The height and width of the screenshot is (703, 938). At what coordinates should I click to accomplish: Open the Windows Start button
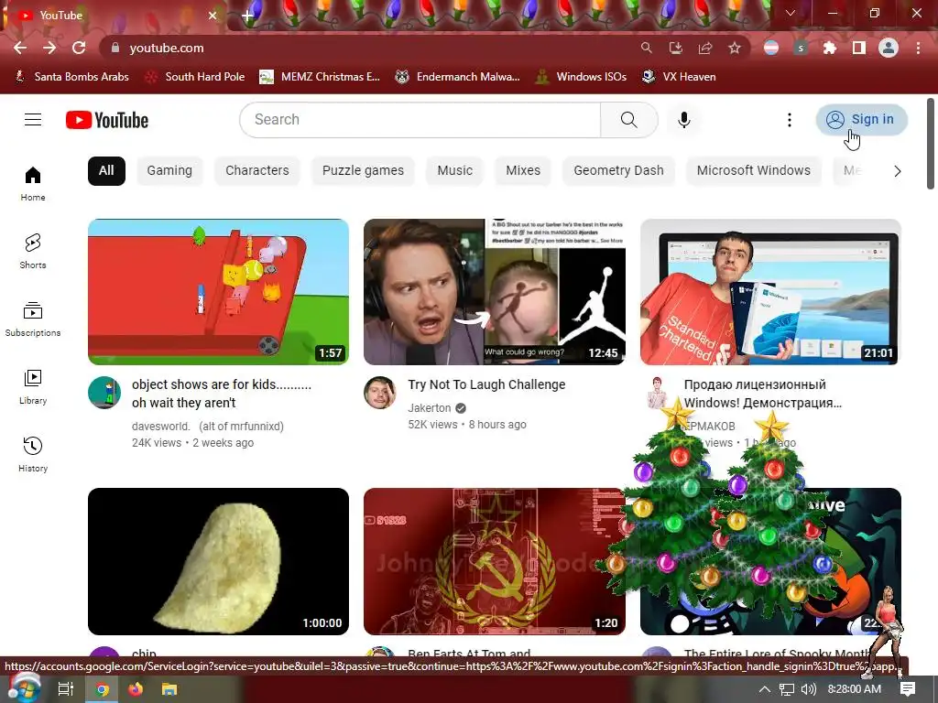(x=23, y=689)
